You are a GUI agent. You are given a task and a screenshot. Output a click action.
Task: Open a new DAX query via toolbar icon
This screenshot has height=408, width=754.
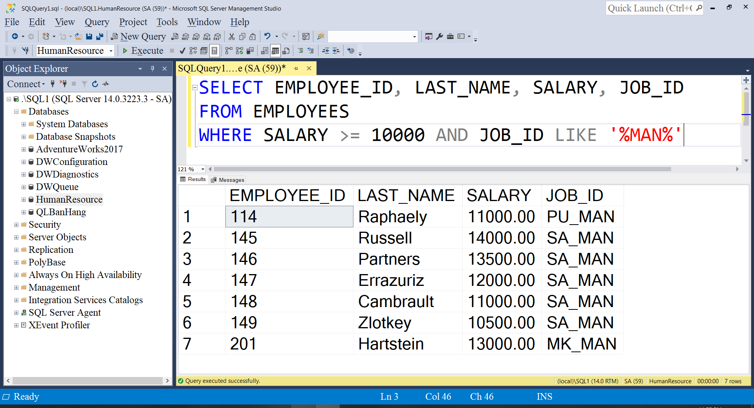click(217, 37)
